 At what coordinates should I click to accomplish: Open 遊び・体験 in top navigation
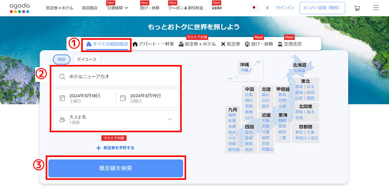pos(150,8)
